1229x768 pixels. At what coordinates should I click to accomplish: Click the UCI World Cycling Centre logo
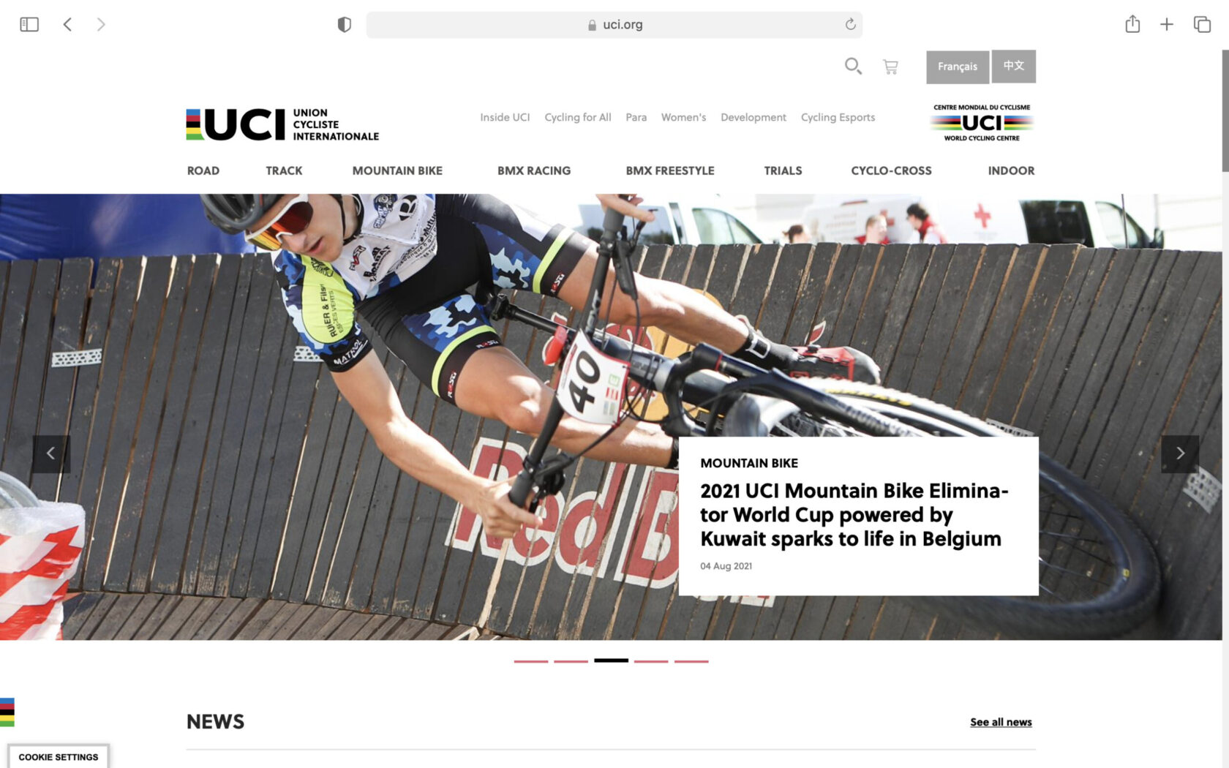click(x=982, y=122)
